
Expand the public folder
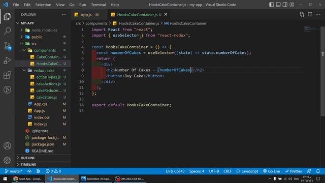(x=21, y=37)
